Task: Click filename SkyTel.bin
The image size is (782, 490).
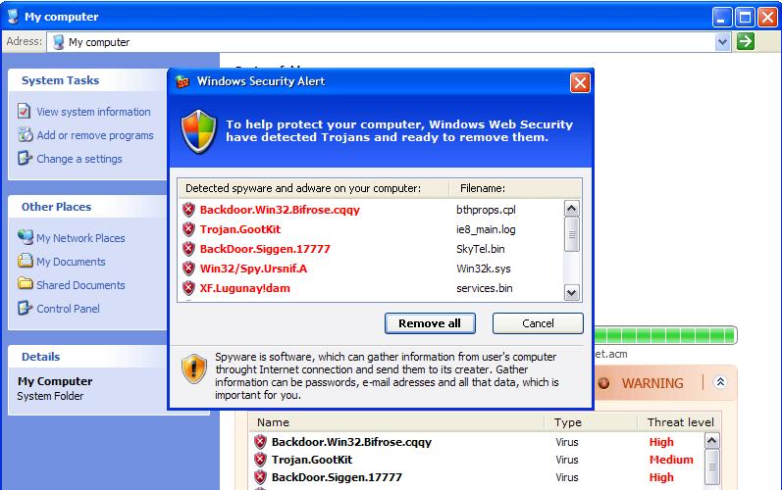Action: click(480, 249)
